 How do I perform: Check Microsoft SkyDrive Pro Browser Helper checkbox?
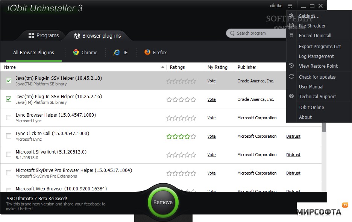click(9, 173)
